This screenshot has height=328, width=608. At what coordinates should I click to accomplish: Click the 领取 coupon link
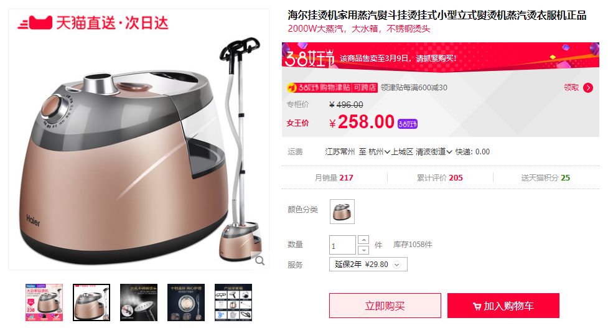[x=571, y=88]
